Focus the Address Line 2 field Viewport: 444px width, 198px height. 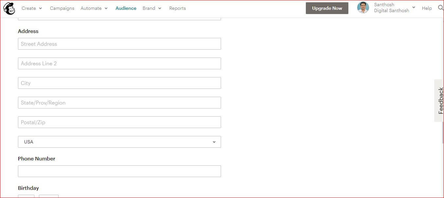[120, 63]
